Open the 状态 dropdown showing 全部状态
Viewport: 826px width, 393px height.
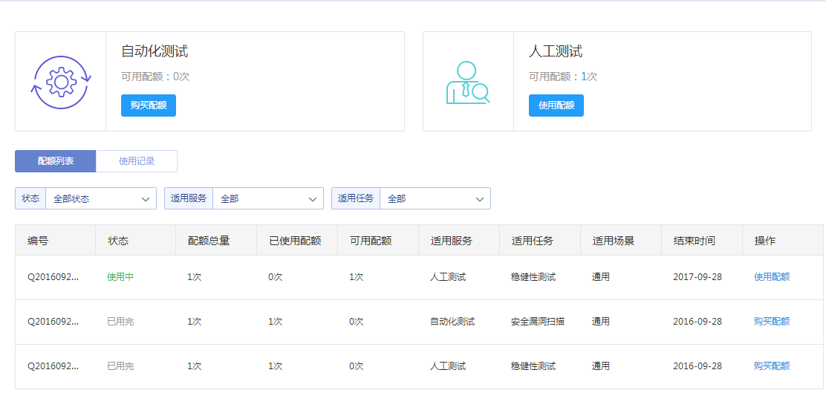pyautogui.click(x=100, y=198)
